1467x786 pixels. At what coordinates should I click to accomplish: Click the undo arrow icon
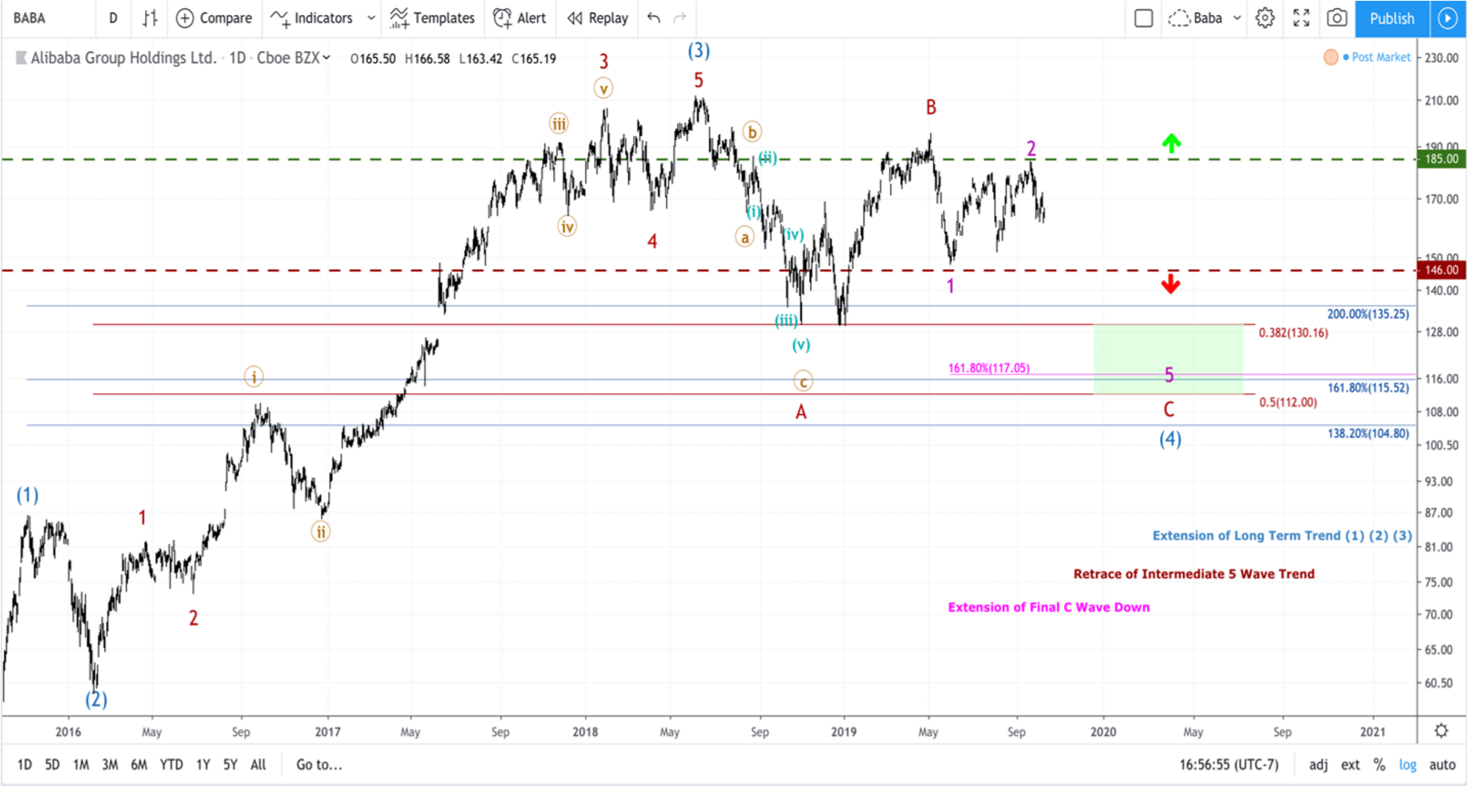[x=654, y=18]
